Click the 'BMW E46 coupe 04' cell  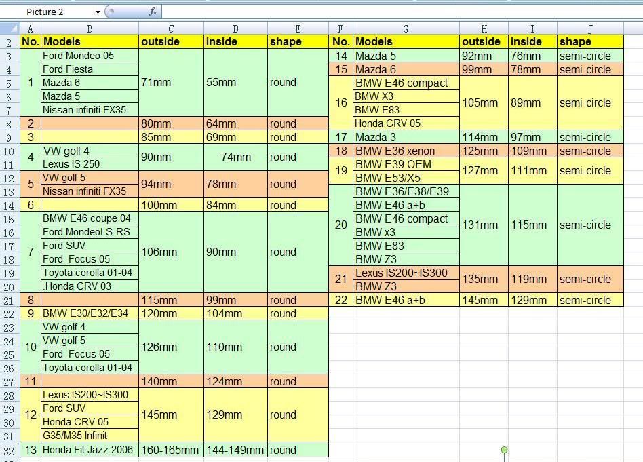(x=90, y=218)
